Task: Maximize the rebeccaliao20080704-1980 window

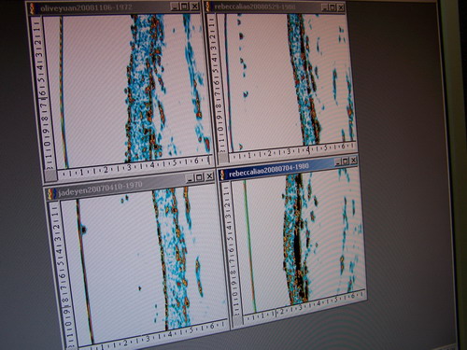Action: 346,161
